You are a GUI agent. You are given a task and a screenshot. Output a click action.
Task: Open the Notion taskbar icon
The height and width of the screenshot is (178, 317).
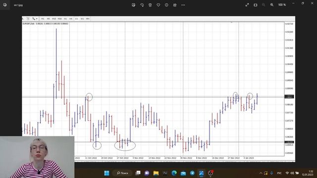point(165,173)
